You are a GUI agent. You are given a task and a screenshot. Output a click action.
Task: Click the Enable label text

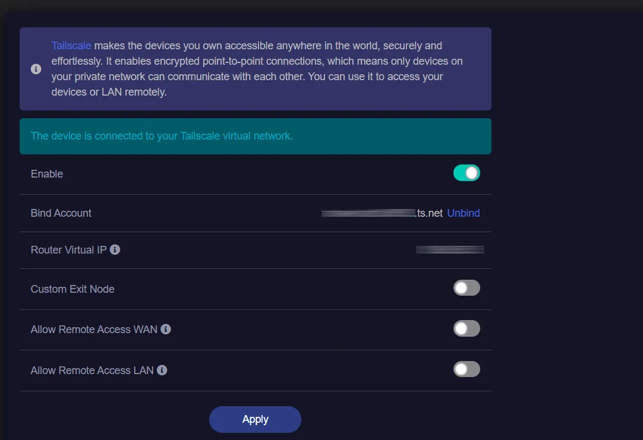pos(47,174)
